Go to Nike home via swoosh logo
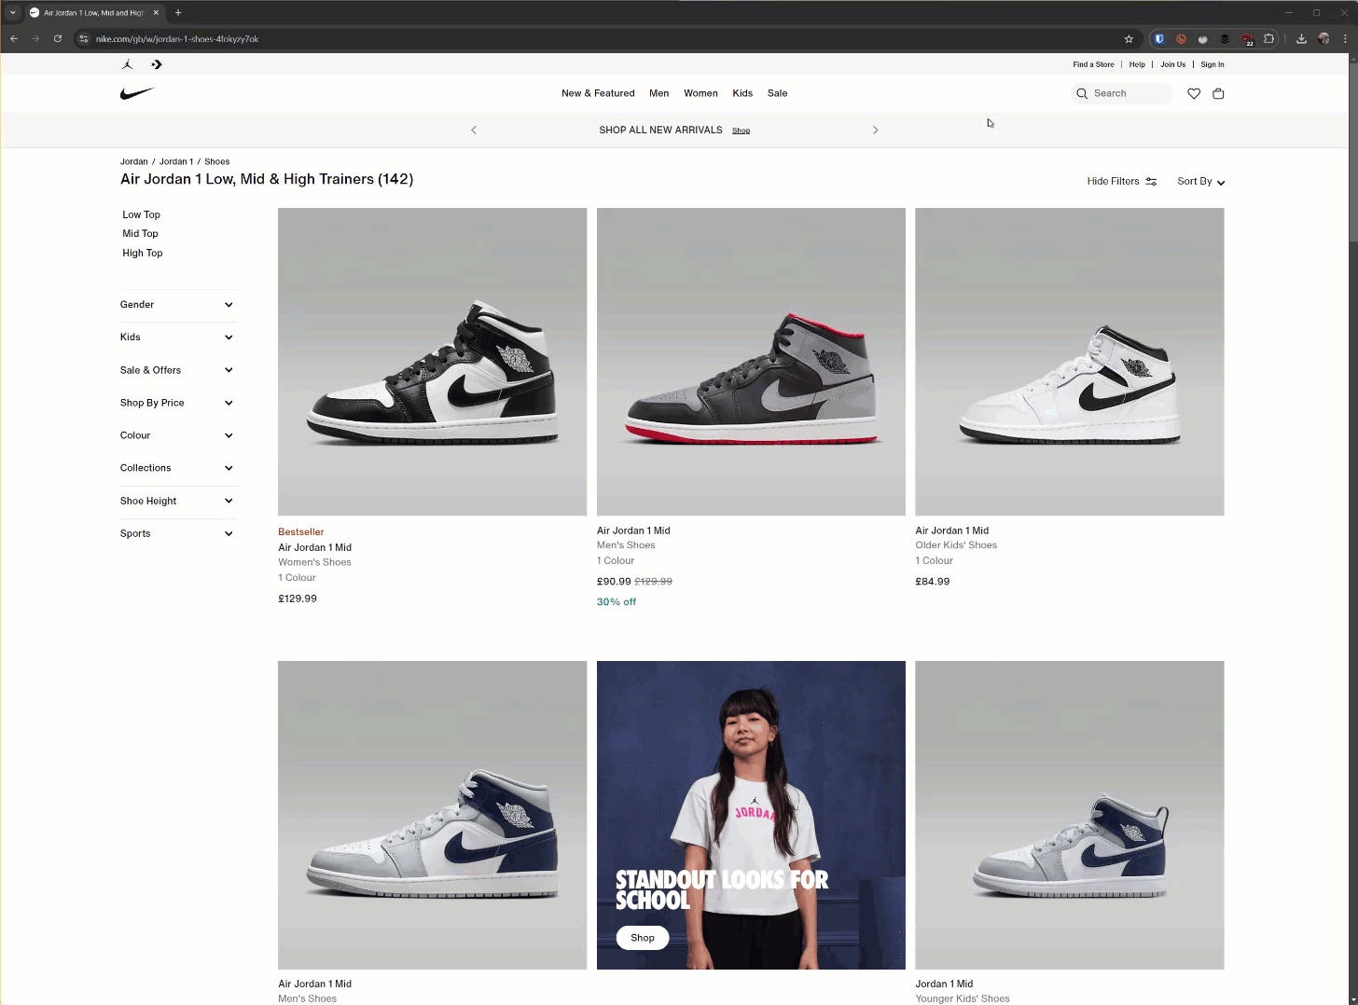Viewport: 1358px width, 1005px height. (137, 93)
